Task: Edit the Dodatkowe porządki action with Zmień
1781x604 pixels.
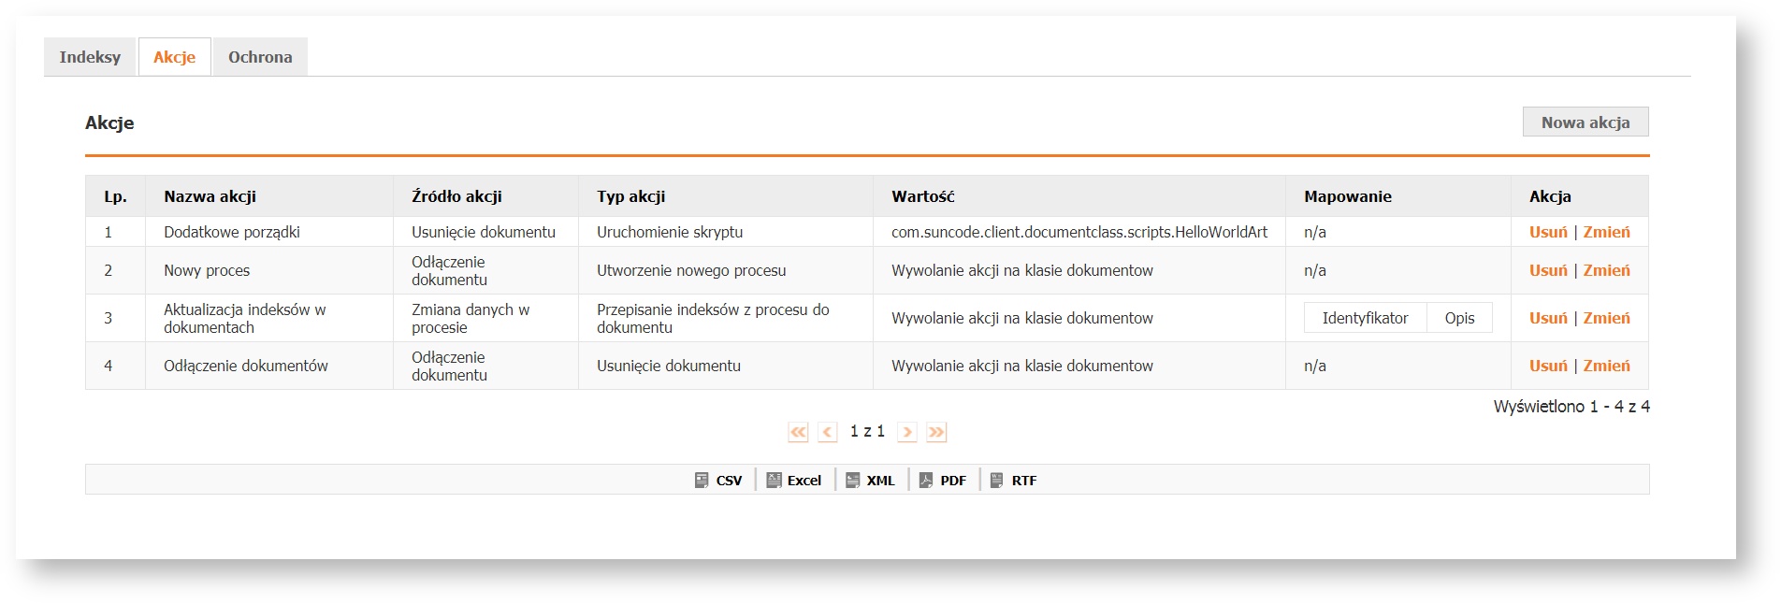Action: click(1606, 232)
